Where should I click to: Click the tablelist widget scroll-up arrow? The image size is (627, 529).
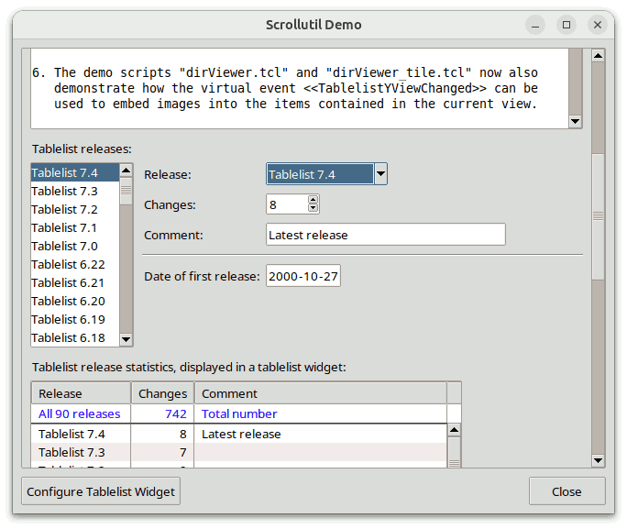click(453, 430)
